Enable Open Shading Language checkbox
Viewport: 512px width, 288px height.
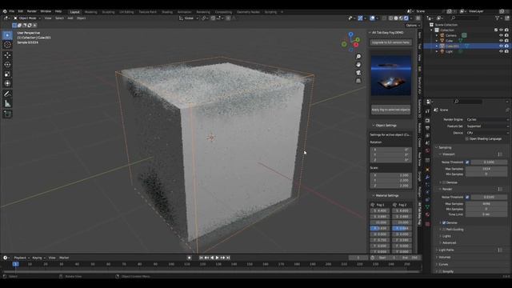467,138
